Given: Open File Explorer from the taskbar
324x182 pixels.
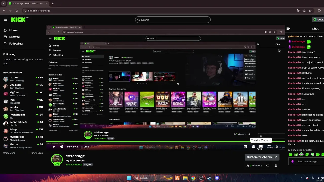Looking at the screenshot, I should (x=185, y=178).
